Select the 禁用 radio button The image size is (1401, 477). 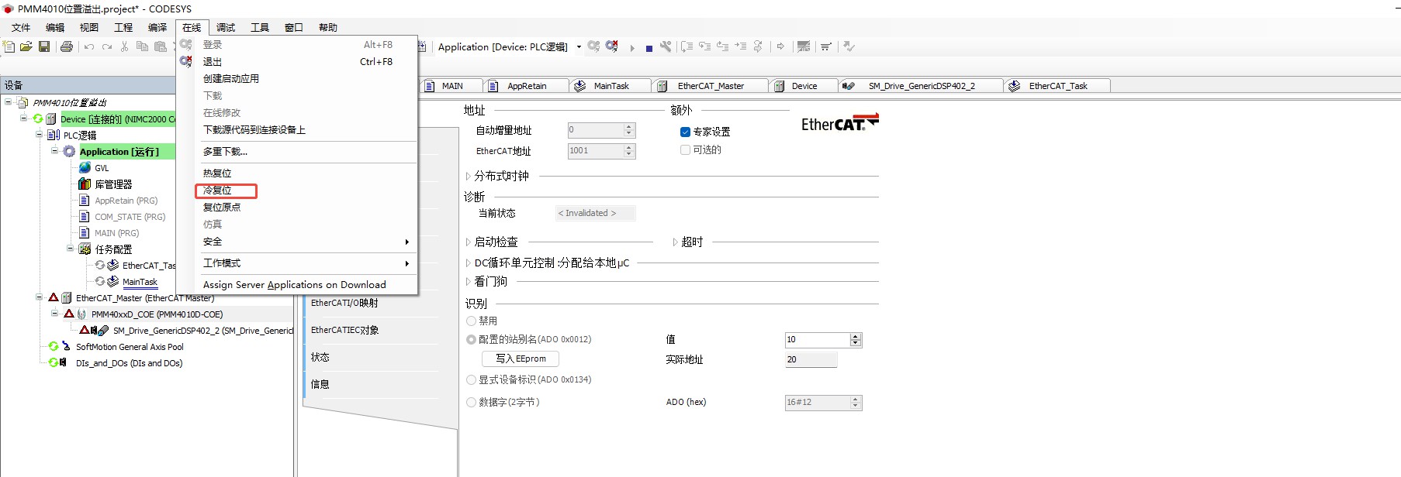(x=471, y=321)
